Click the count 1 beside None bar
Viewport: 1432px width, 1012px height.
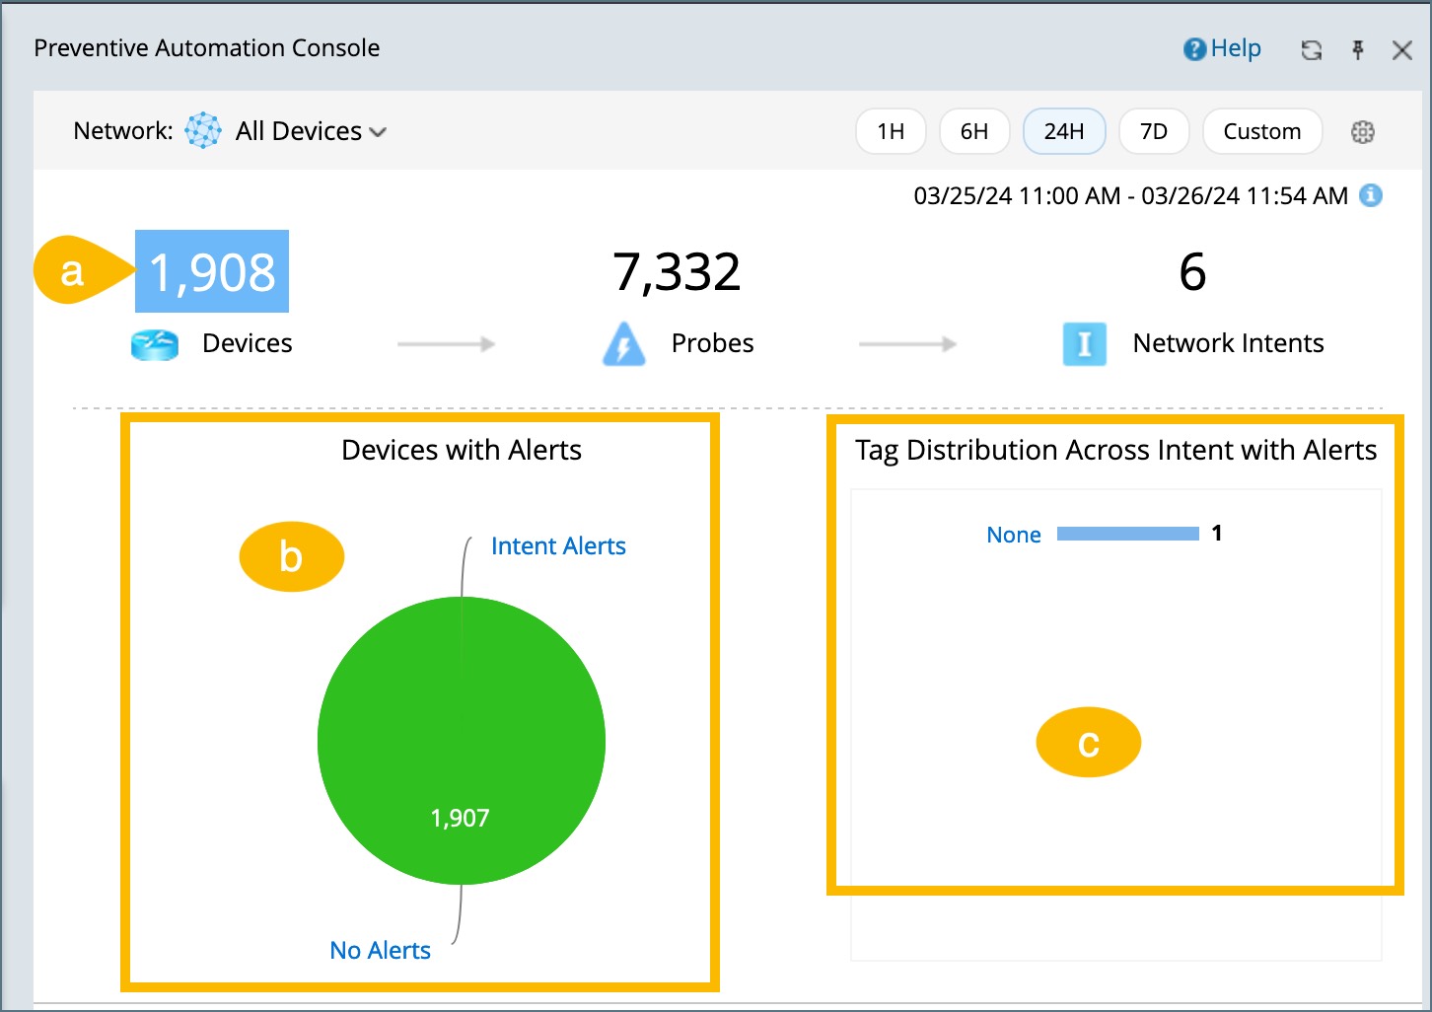coord(1217,533)
